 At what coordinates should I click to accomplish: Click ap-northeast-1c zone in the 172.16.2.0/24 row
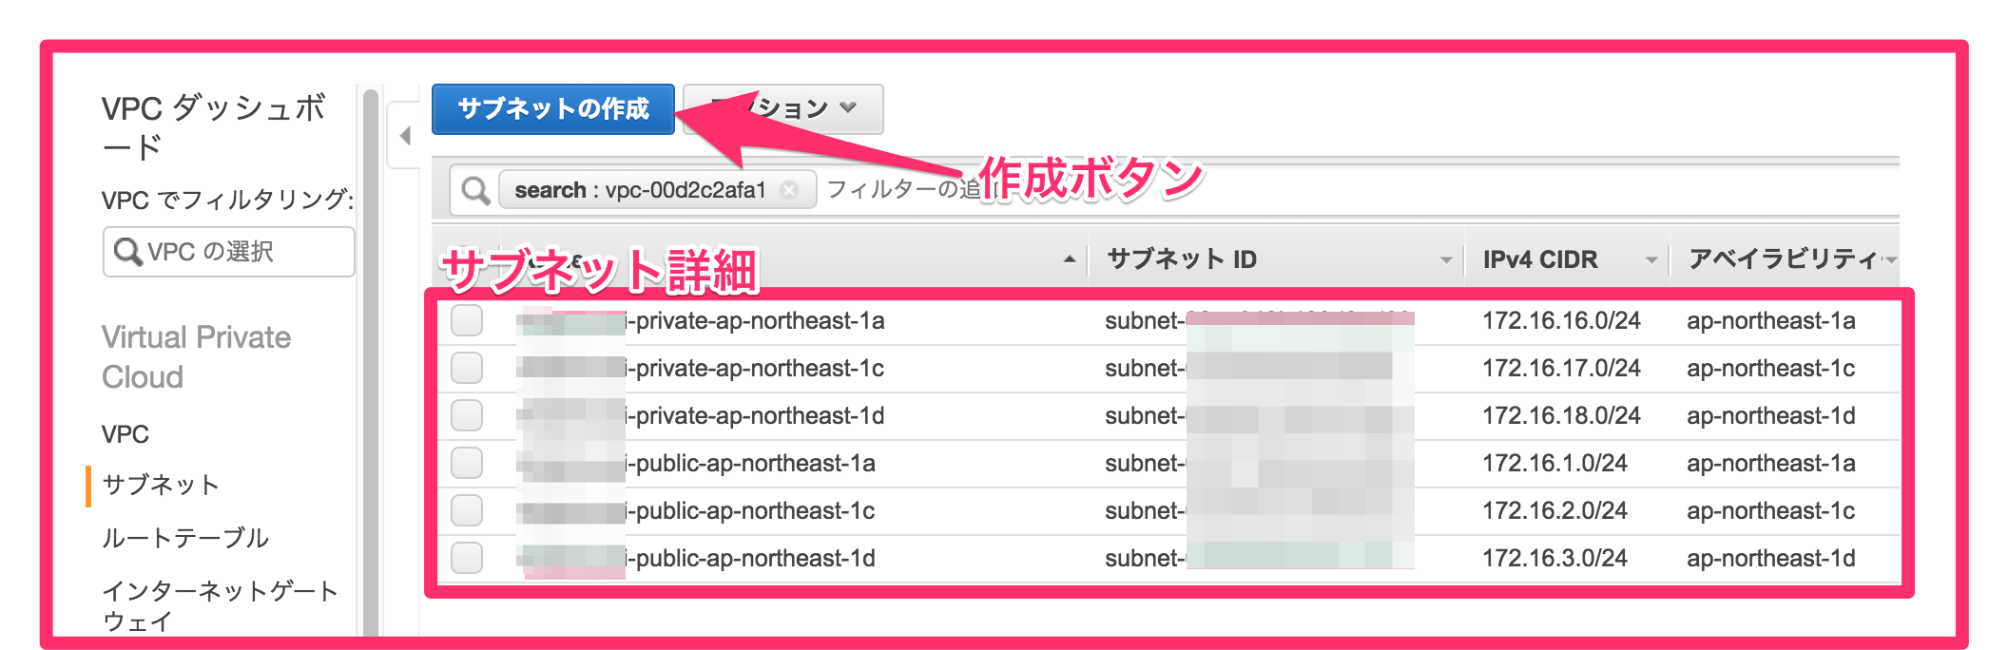click(x=1771, y=511)
